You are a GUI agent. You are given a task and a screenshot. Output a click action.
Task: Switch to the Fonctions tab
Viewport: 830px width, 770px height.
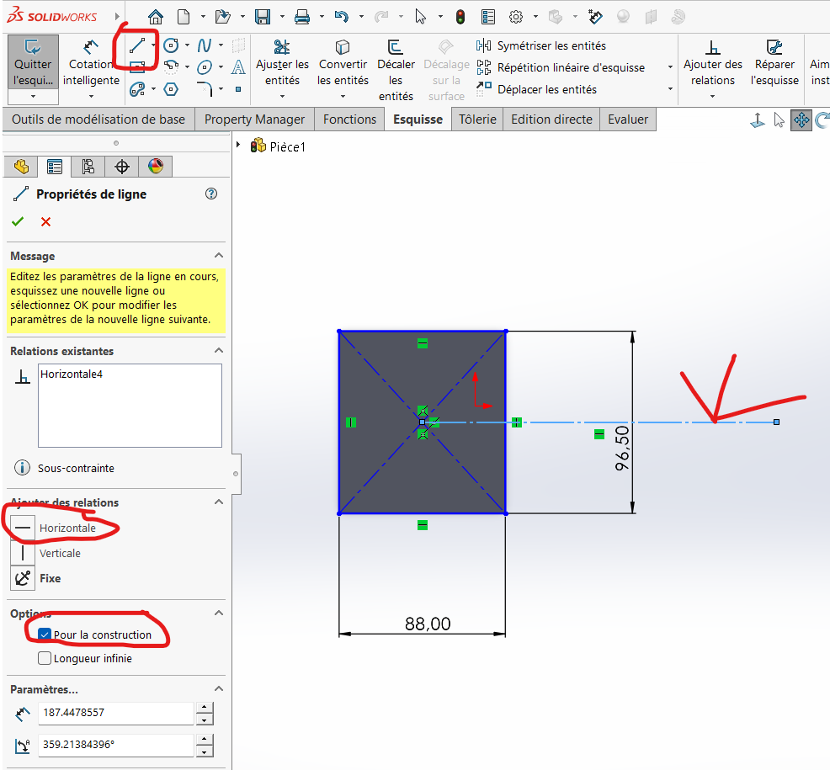(350, 119)
